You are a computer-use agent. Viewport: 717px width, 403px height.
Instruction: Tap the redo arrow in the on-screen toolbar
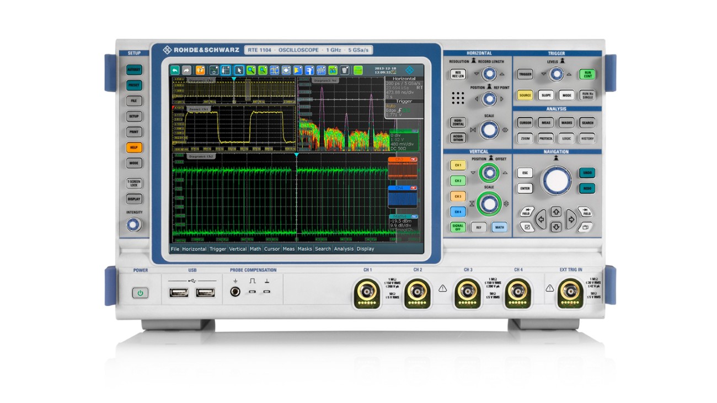pyautogui.click(x=186, y=70)
